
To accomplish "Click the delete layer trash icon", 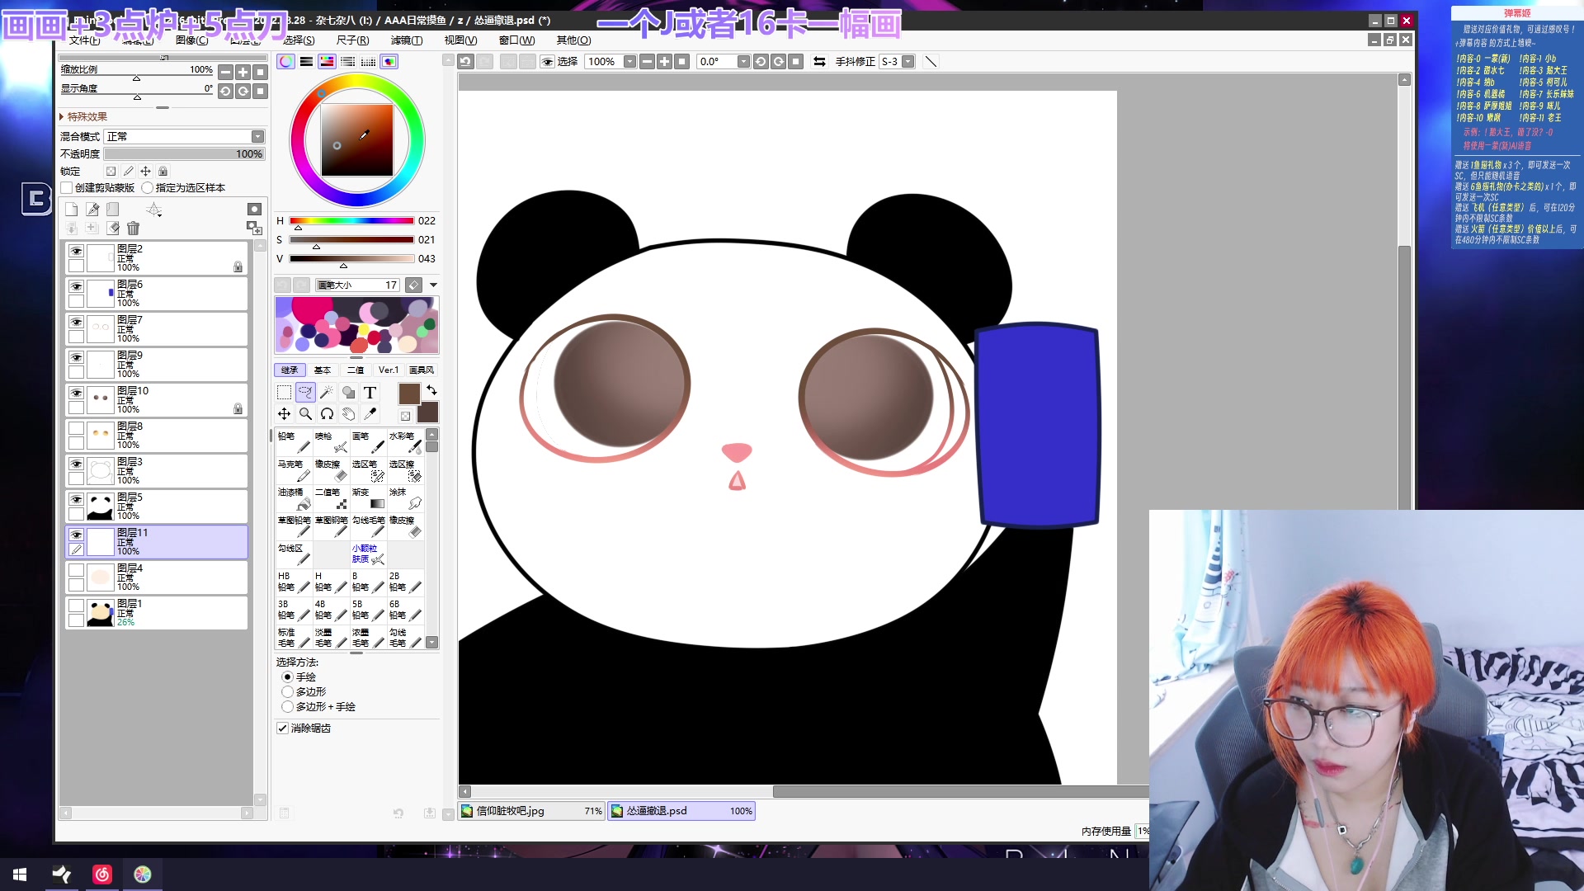I will coord(133,229).
